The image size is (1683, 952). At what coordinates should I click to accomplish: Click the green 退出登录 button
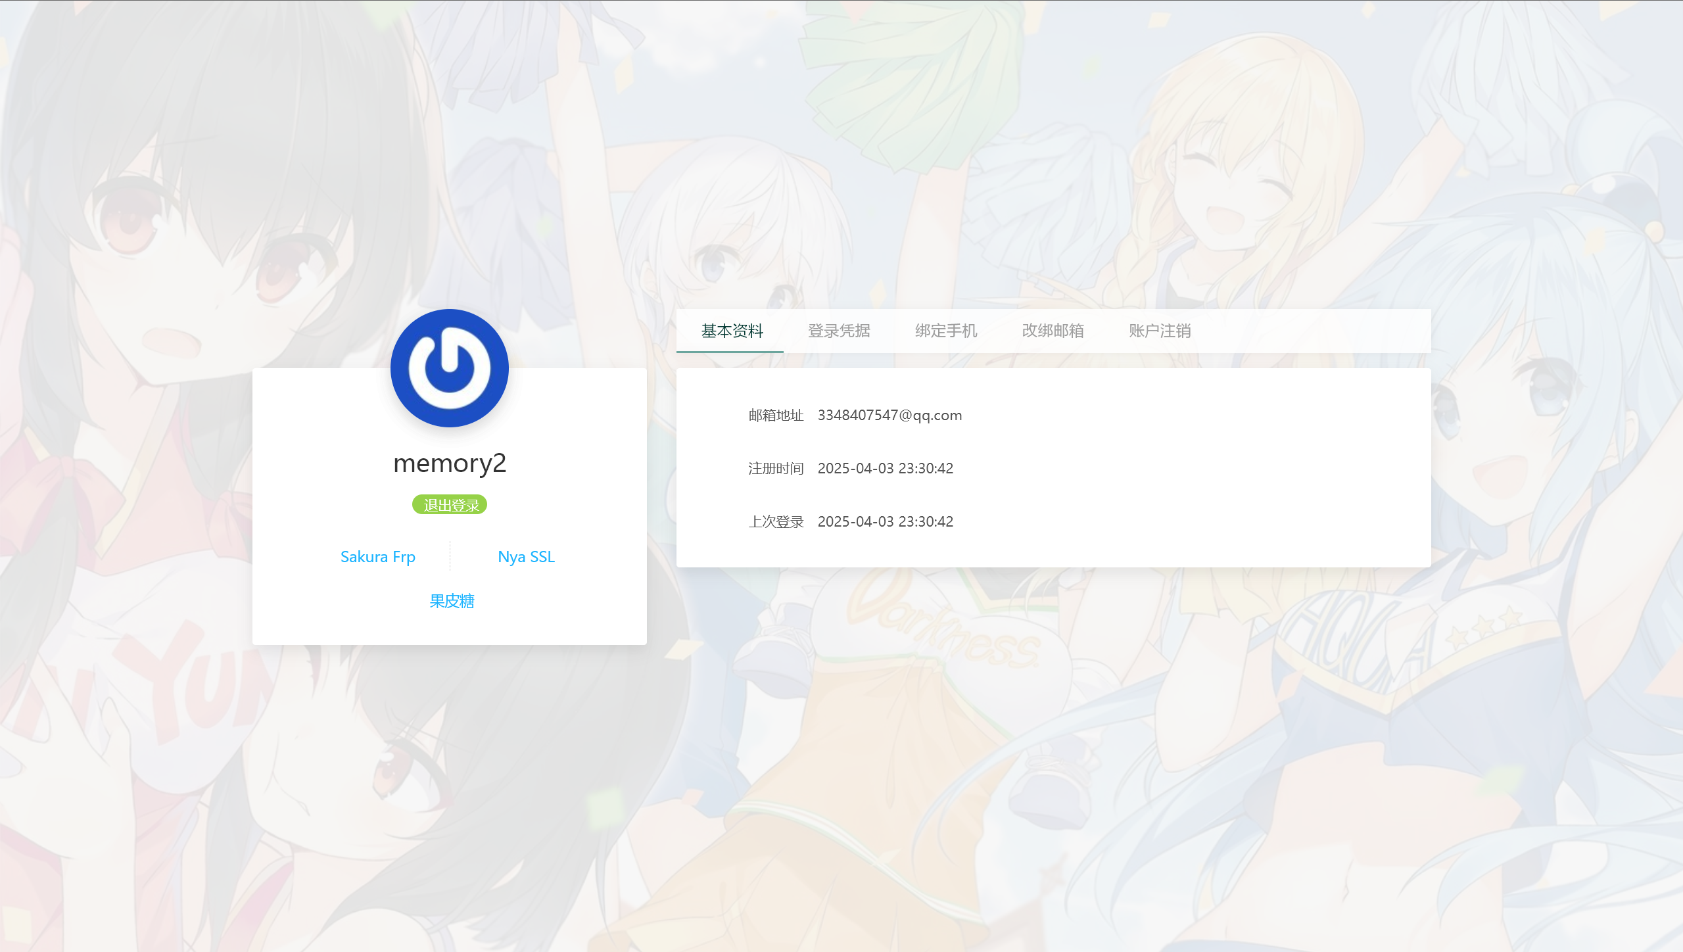click(450, 505)
